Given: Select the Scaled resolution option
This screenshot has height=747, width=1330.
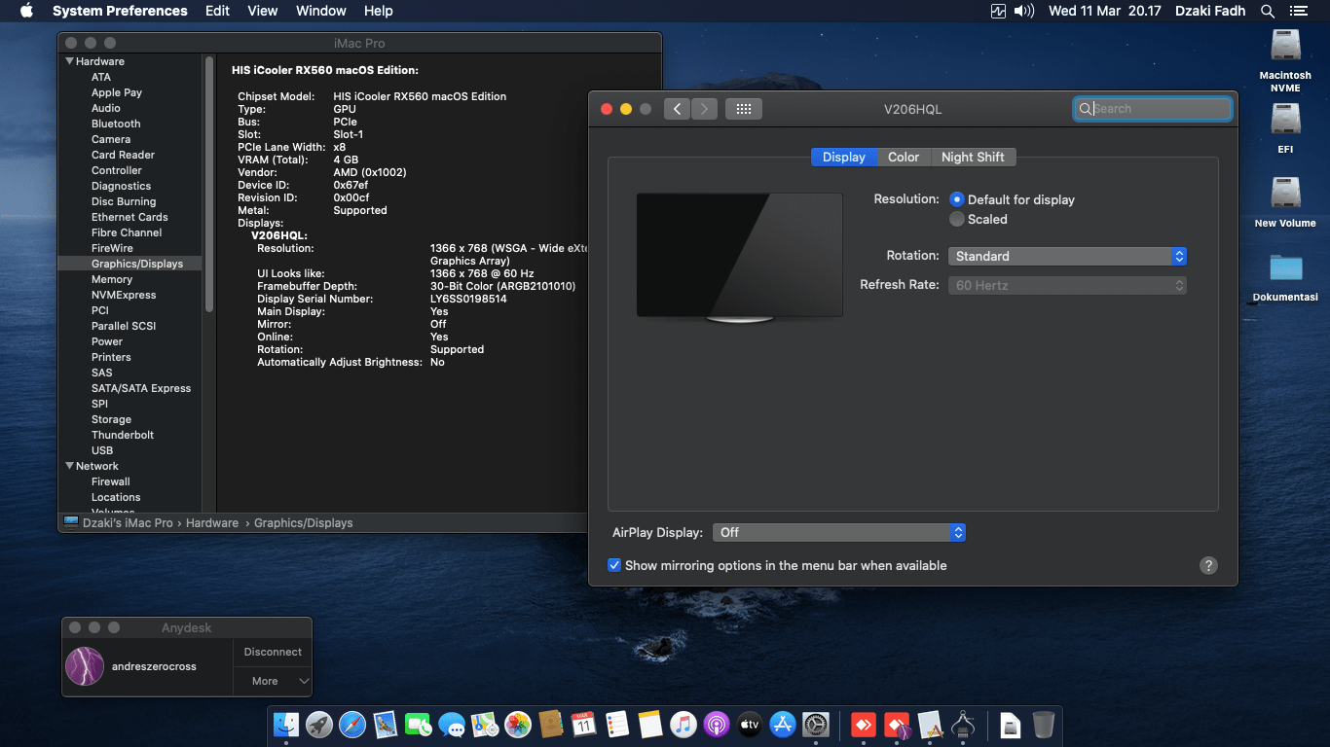Looking at the screenshot, I should (957, 219).
